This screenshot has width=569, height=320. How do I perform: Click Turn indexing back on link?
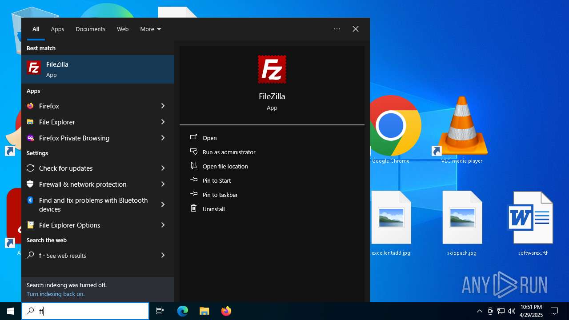(x=56, y=294)
